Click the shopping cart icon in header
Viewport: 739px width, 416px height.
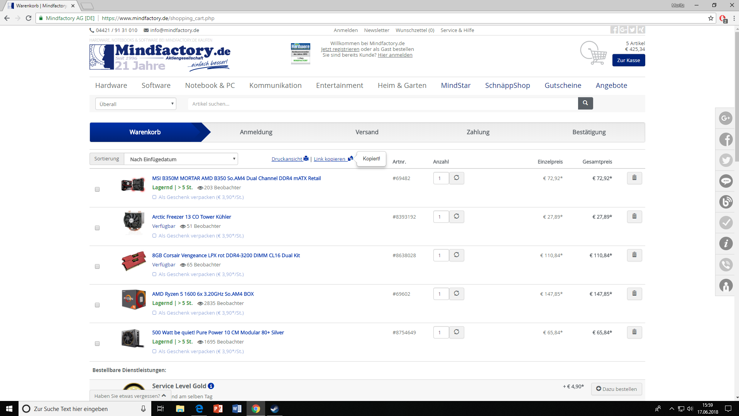[594, 53]
